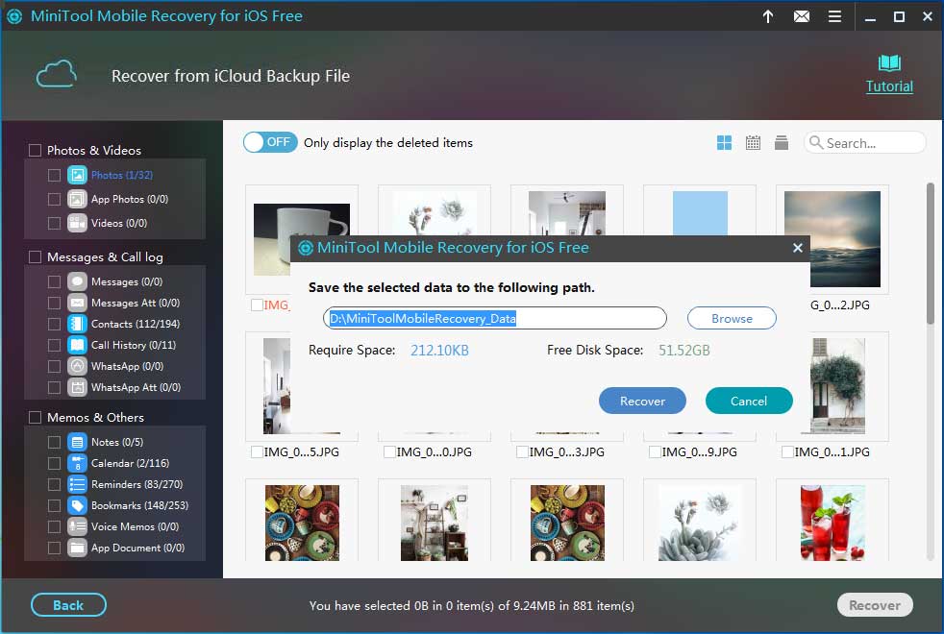This screenshot has height=634, width=944.
Task: Check the IMG_0...9.JPG checkbox
Action: coord(655,451)
